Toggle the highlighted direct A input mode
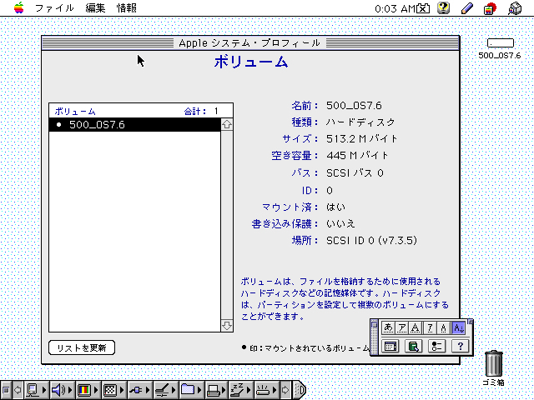534x400 pixels. pos(458,327)
